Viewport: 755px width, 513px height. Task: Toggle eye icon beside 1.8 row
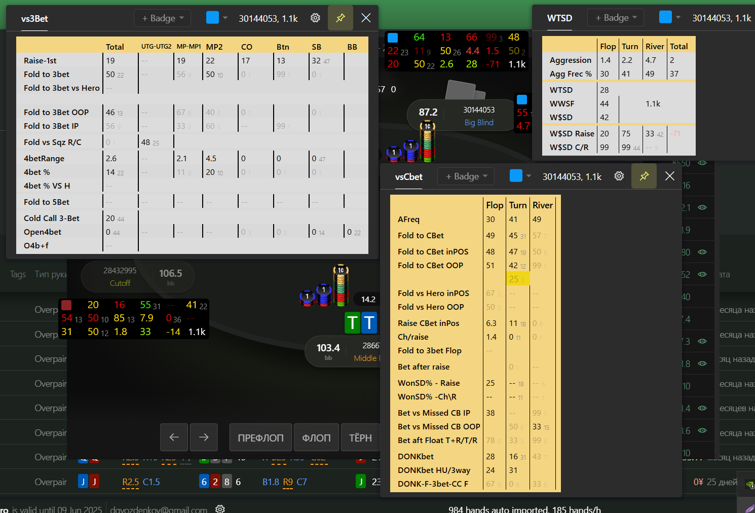[702, 363]
